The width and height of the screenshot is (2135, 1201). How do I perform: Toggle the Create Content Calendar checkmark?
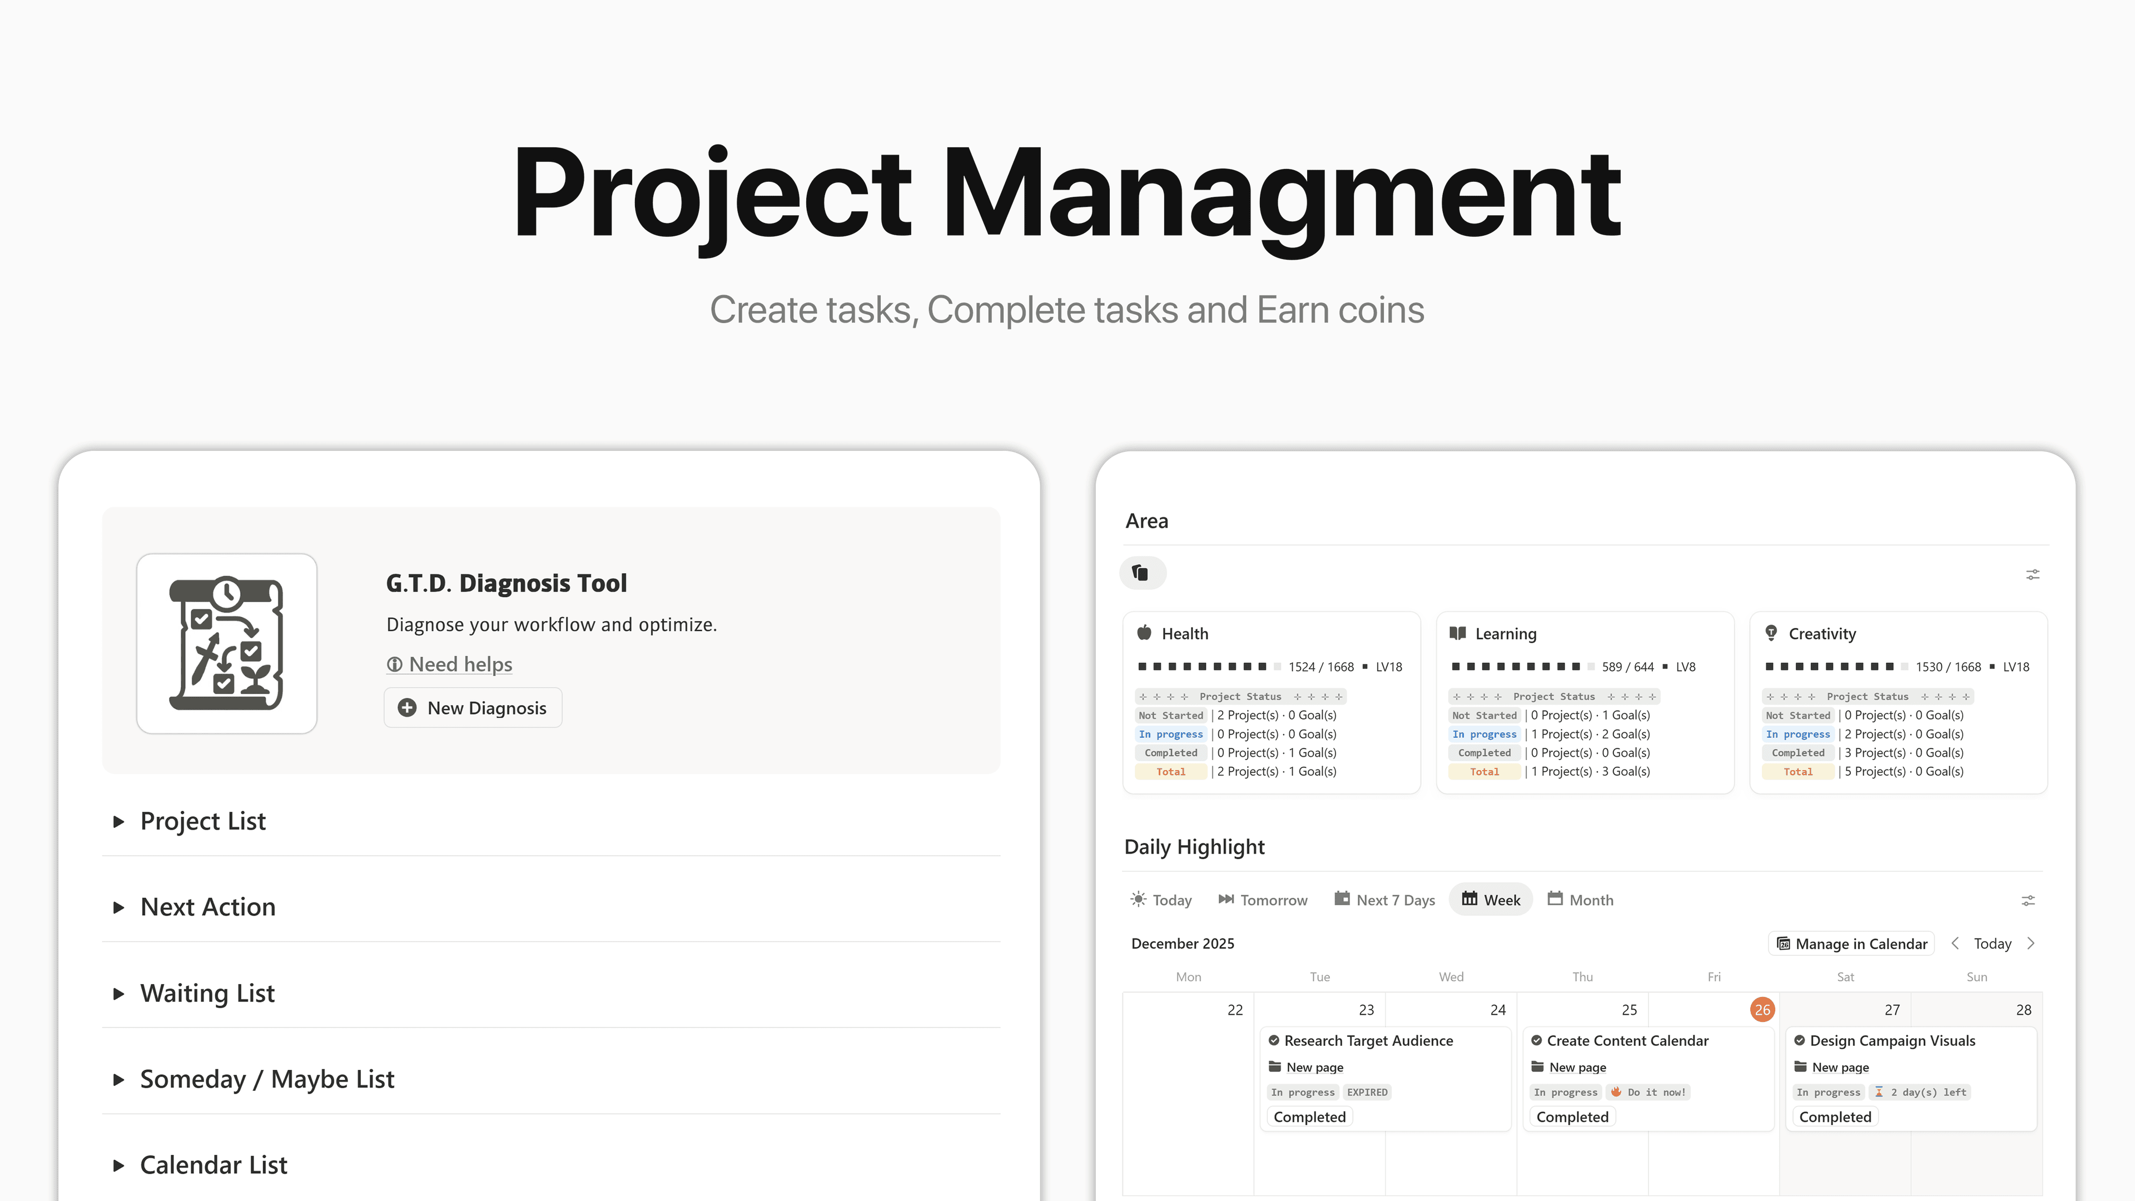coord(1537,1040)
